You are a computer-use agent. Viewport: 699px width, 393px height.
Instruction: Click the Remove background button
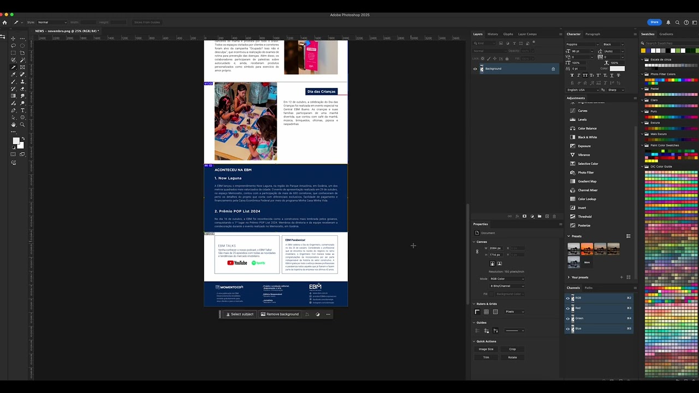coord(280,314)
